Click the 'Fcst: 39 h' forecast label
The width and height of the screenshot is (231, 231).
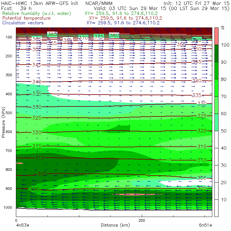(x=16, y=8)
